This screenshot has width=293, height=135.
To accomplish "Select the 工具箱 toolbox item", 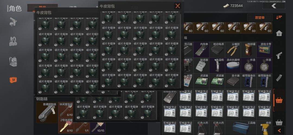I will coord(241,128).
